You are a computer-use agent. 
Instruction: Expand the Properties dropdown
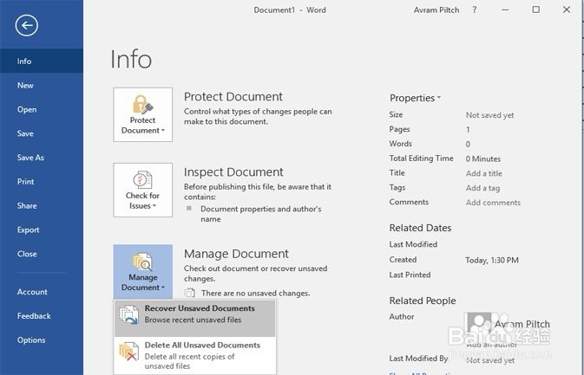click(415, 98)
